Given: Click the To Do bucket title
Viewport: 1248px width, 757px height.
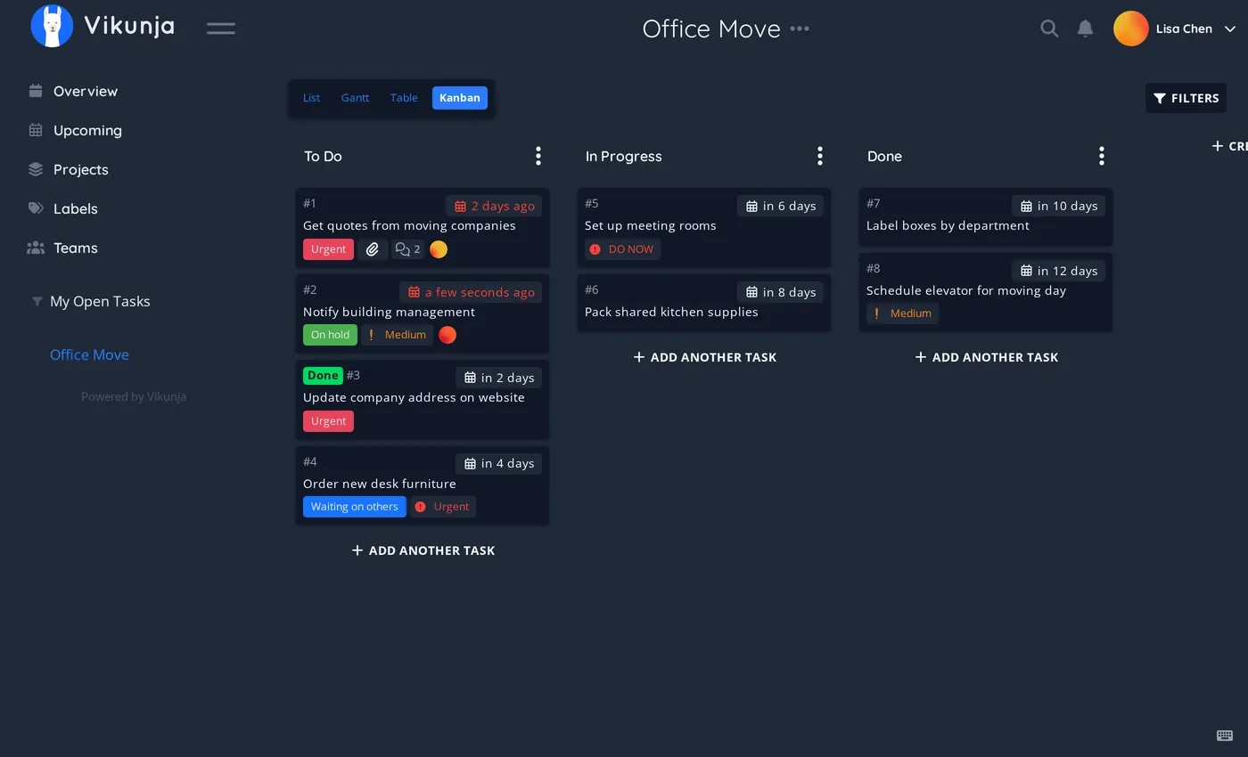Looking at the screenshot, I should [323, 156].
